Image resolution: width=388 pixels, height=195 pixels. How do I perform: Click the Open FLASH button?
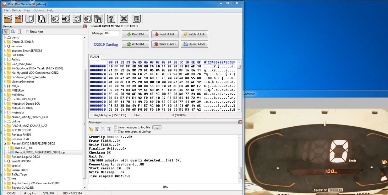pyautogui.click(x=194, y=44)
